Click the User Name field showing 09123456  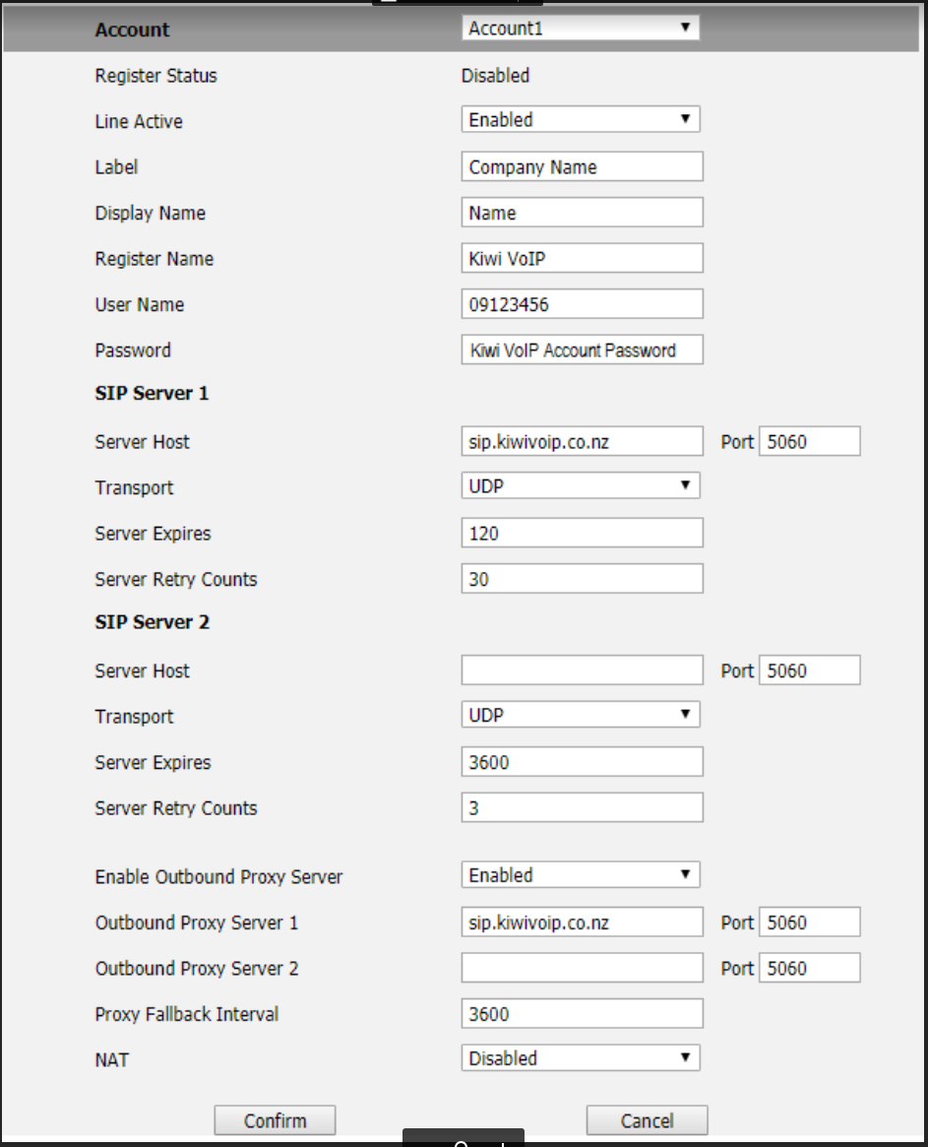(583, 304)
